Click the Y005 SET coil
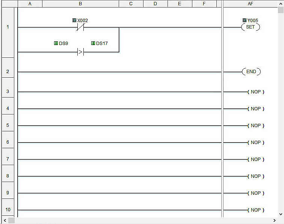This screenshot has height=224, width=284. pyautogui.click(x=251, y=27)
